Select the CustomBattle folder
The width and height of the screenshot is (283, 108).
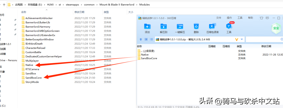tap(33, 52)
